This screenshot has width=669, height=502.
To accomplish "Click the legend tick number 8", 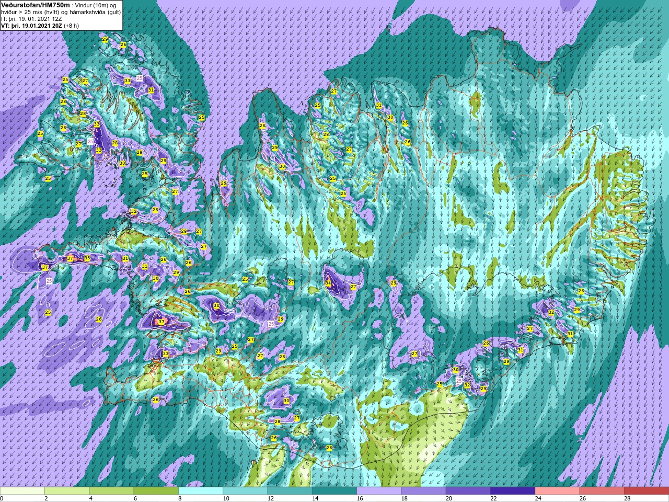I will click(180, 498).
